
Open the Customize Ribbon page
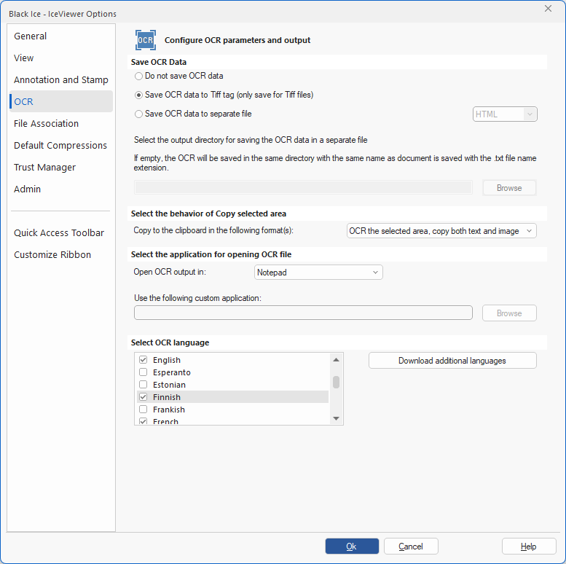[52, 255]
